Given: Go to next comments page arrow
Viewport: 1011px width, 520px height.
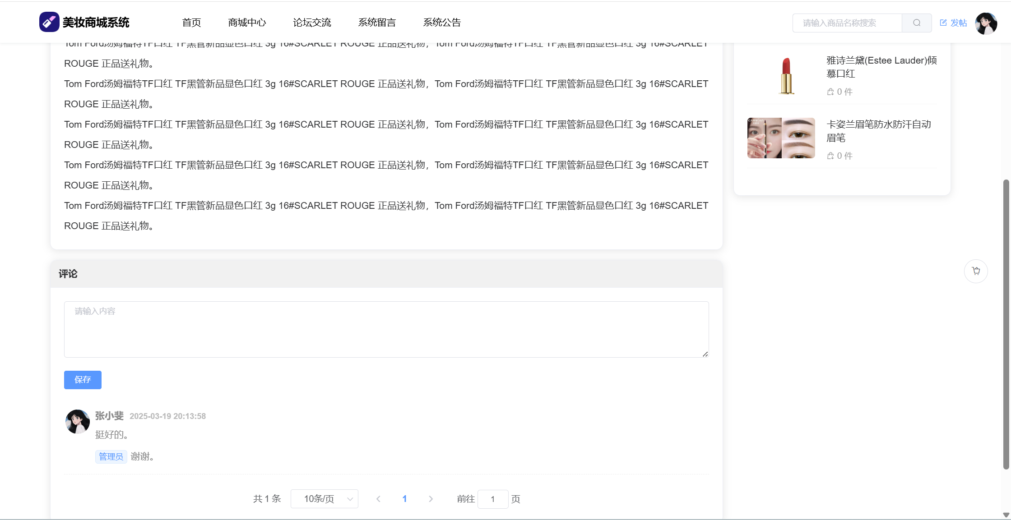Looking at the screenshot, I should coord(431,499).
